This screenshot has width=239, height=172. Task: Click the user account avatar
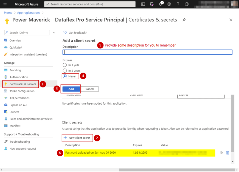coord(234,4)
